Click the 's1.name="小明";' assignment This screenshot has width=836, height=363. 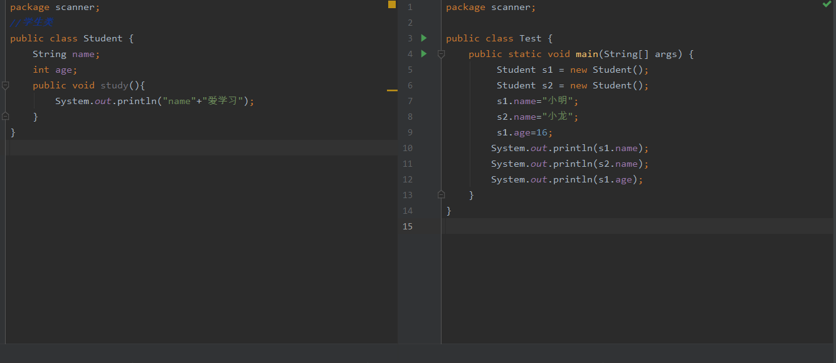538,101
